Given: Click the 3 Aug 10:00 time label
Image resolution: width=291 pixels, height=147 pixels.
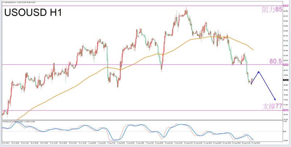Looking at the screenshot, I should [x=121, y=143].
